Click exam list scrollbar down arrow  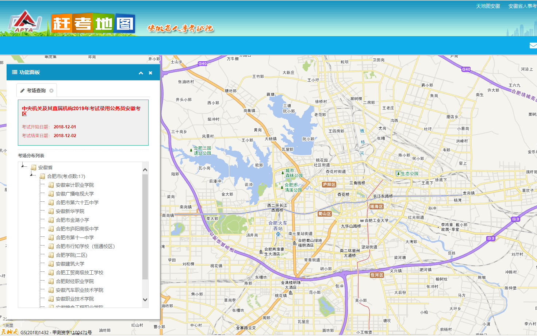coord(145,300)
